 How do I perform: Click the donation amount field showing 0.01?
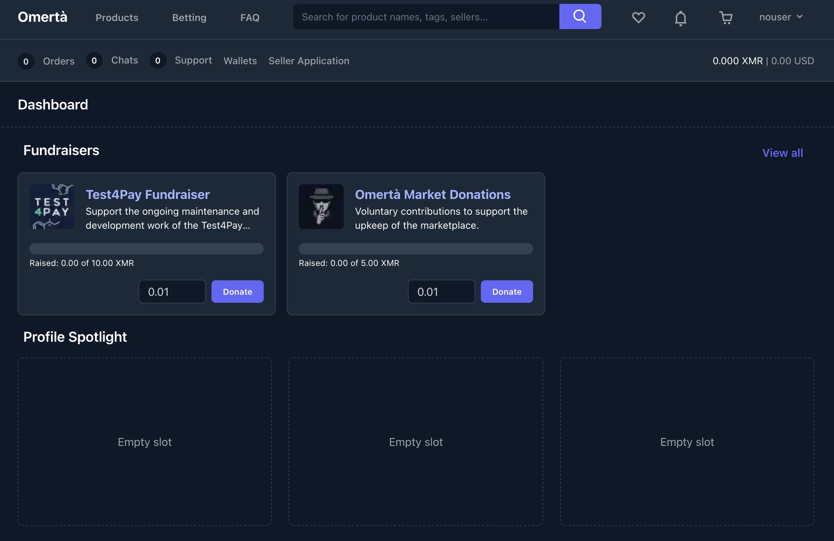point(171,292)
